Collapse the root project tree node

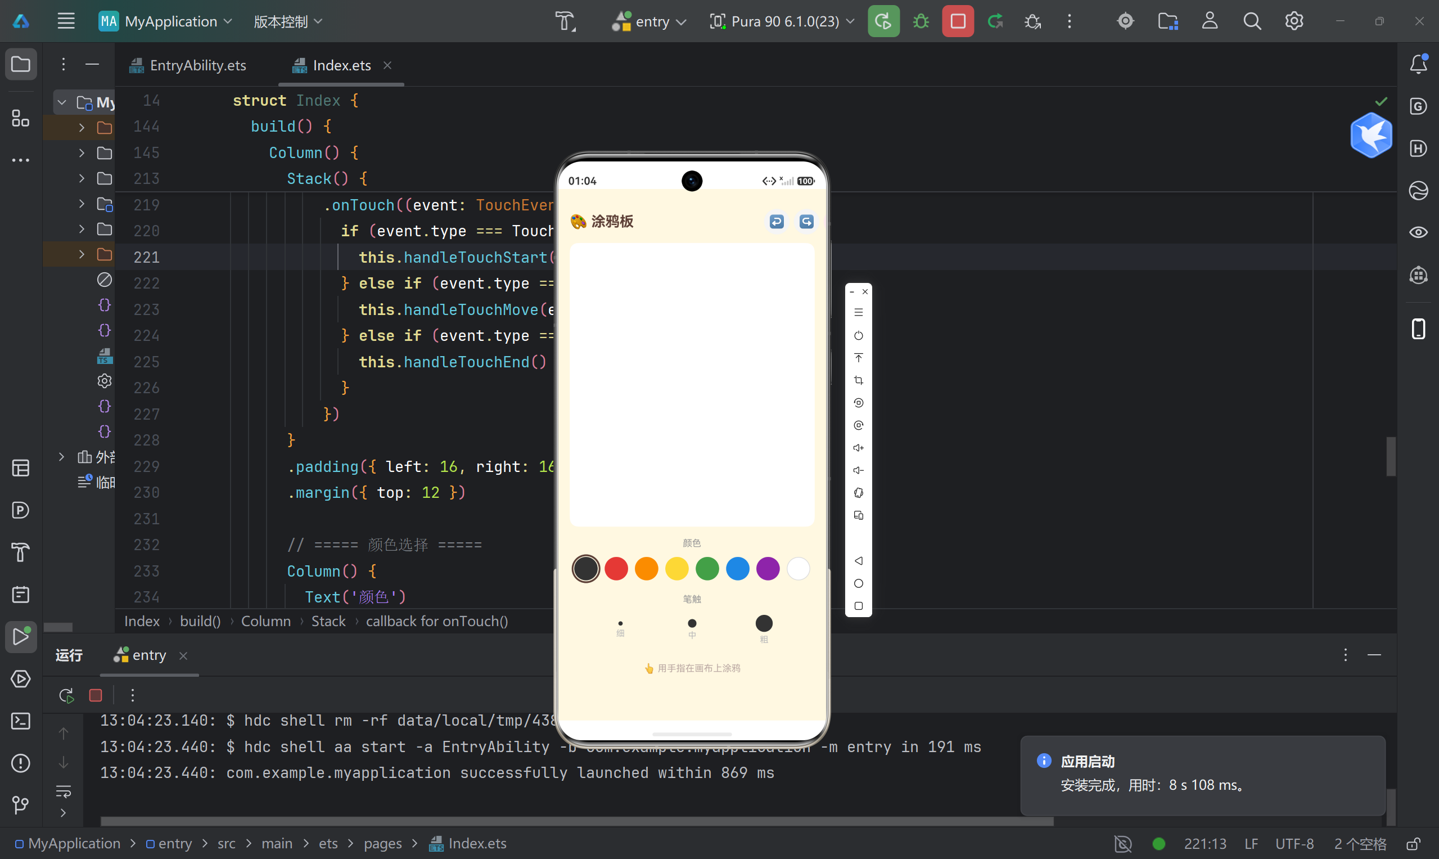[x=62, y=102]
